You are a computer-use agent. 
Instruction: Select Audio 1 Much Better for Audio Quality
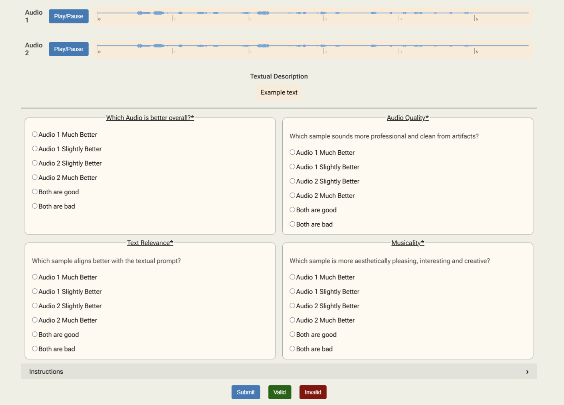292,152
